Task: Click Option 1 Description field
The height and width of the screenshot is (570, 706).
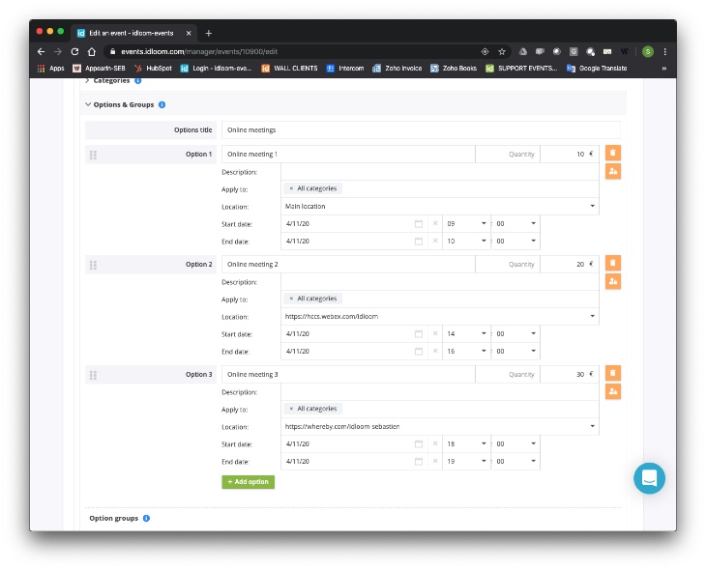Action: point(439,172)
